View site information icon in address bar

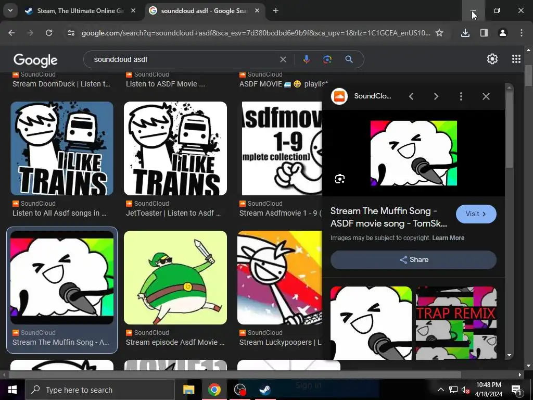[71, 33]
